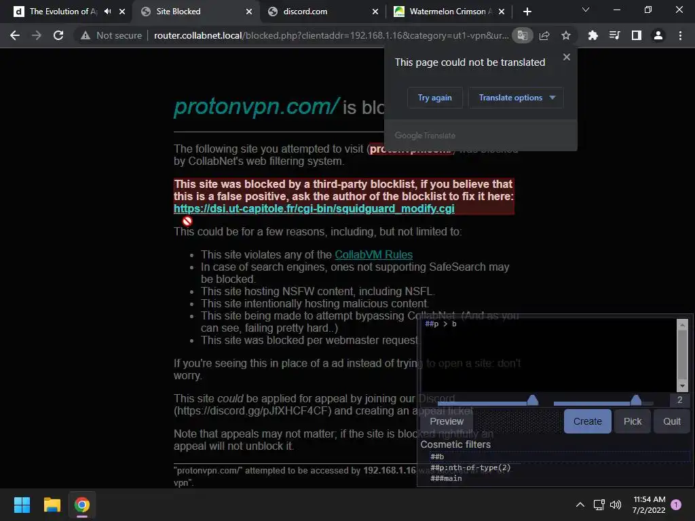Click the Pick button
Image resolution: width=695 pixels, height=521 pixels.
[x=633, y=421]
